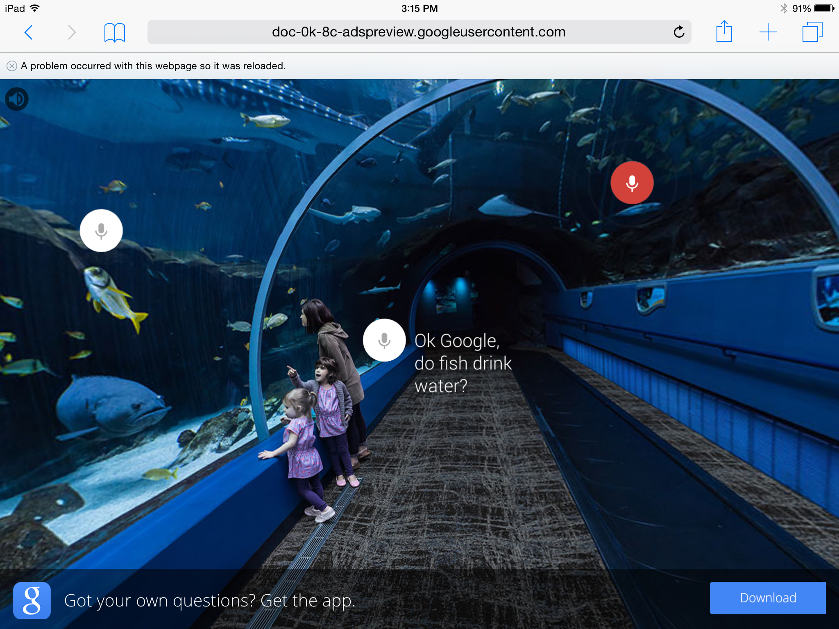Show all tabs with the overlapping squares icon
839x629 pixels.
coord(812,32)
